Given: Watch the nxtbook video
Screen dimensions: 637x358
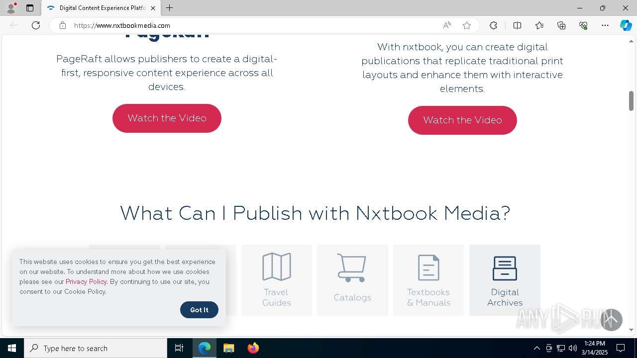Looking at the screenshot, I should point(462,120).
